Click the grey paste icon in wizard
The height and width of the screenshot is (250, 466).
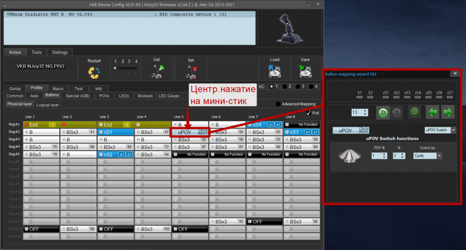pyautogui.click(x=397, y=112)
